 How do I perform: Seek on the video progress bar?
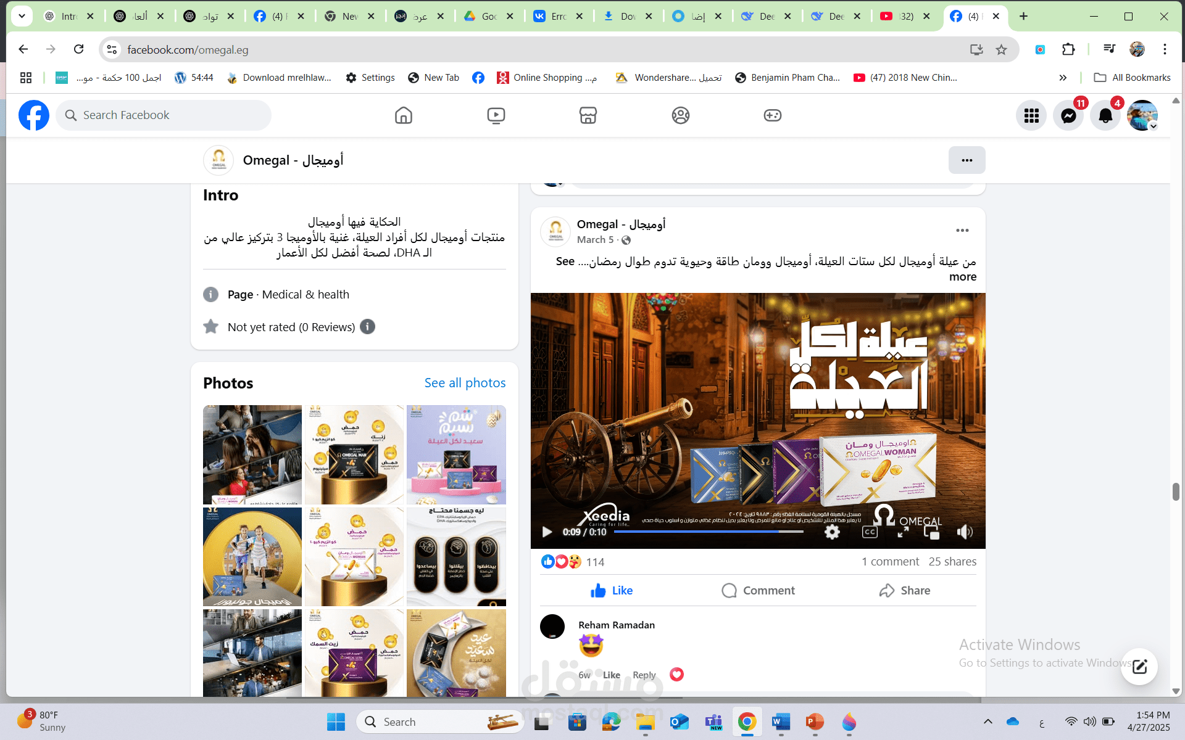click(709, 532)
